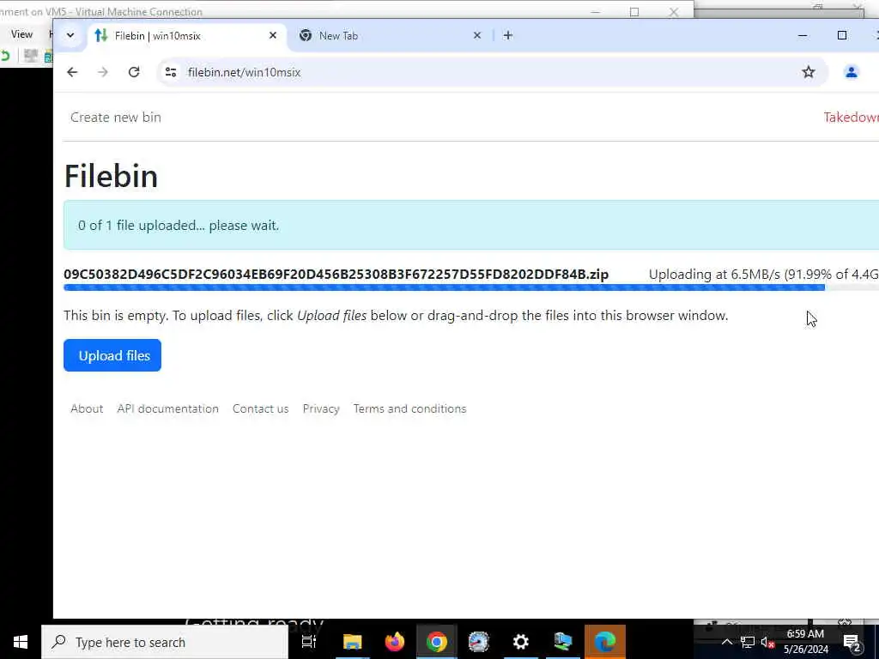The width and height of the screenshot is (879, 659).
Task: Click the 'Uploading at 6.5MB/s' status text
Action: coord(763,274)
